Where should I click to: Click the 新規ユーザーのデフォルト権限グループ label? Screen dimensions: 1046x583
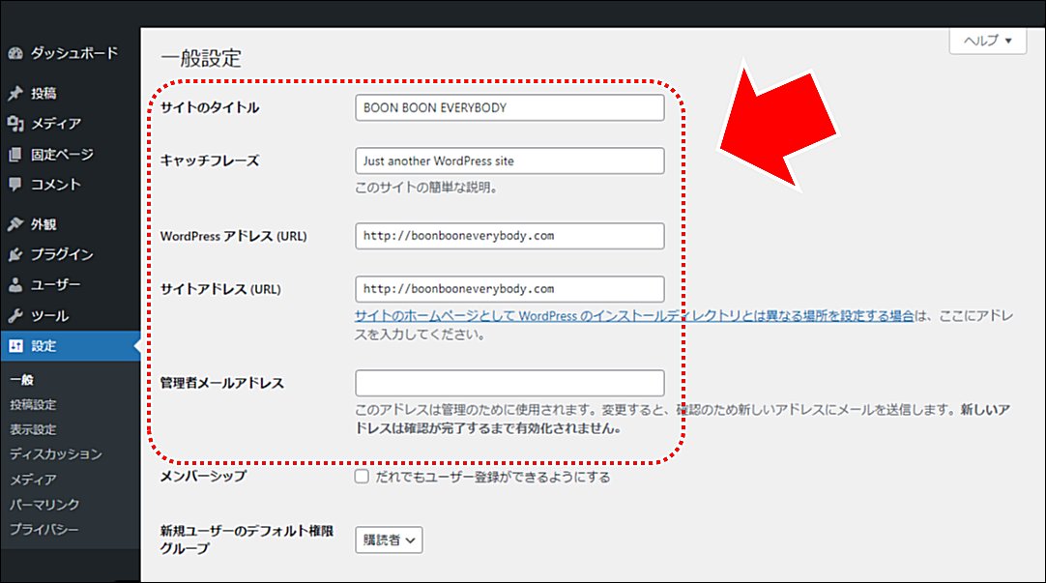247,539
